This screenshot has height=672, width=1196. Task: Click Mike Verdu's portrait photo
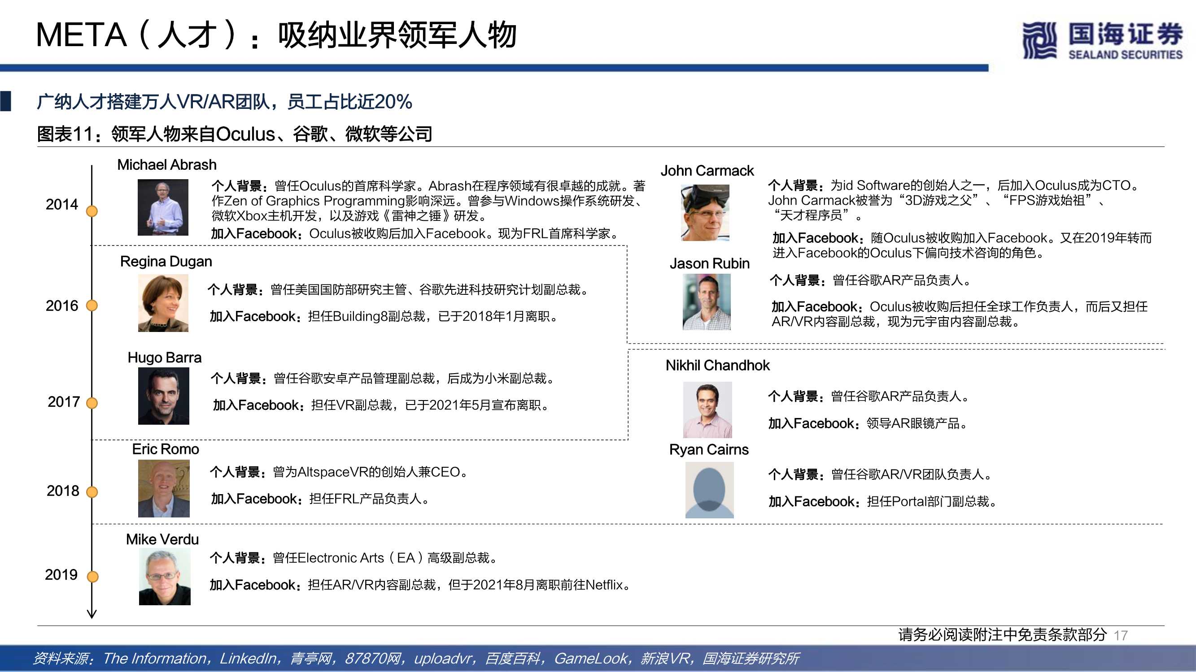(164, 577)
